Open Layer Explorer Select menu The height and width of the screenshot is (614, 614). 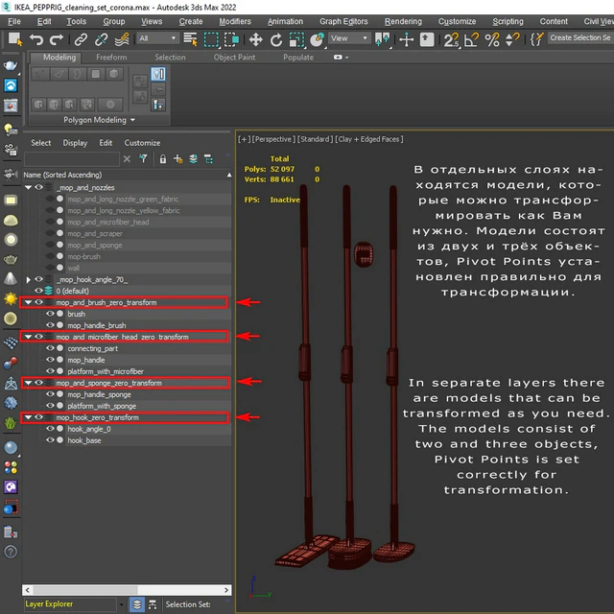[x=40, y=143]
